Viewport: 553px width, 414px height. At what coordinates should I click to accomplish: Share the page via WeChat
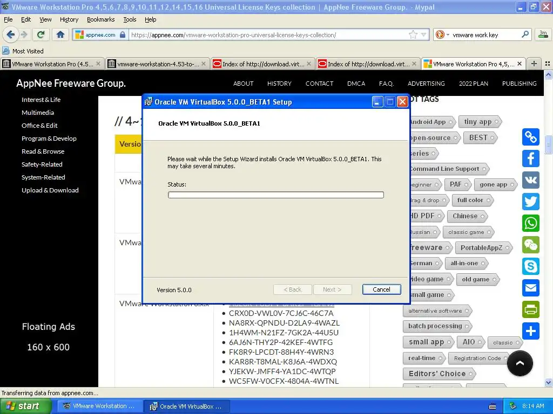coord(531,245)
